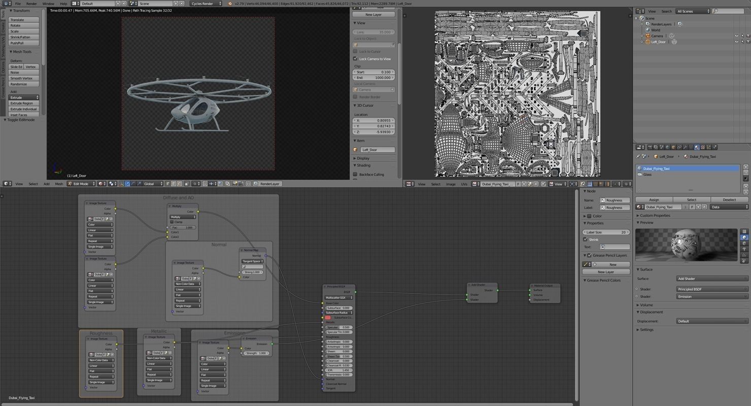Hide Left_Door with eye icon

(737, 42)
